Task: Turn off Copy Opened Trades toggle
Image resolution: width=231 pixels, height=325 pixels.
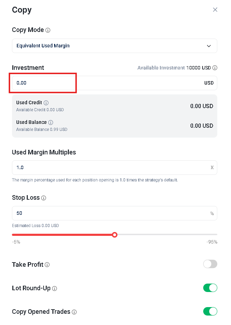Action: click(x=210, y=311)
